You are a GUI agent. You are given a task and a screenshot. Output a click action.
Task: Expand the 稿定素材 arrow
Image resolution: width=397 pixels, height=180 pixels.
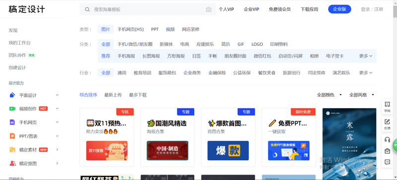click(57, 150)
